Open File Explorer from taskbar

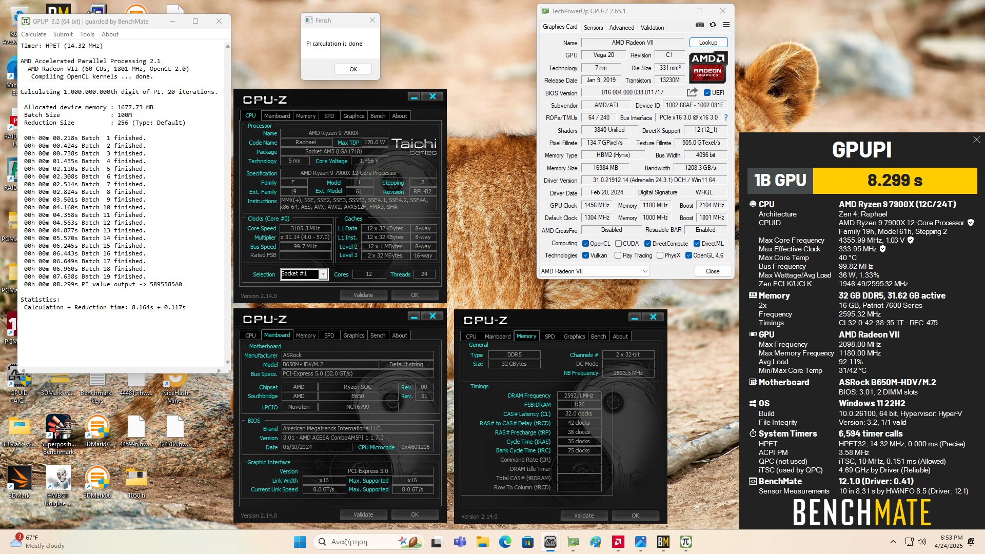pos(482,542)
